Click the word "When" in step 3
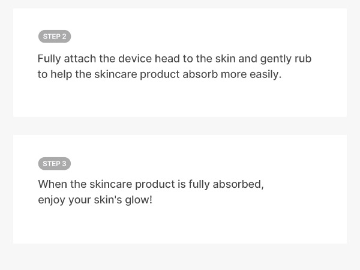 click(x=53, y=184)
